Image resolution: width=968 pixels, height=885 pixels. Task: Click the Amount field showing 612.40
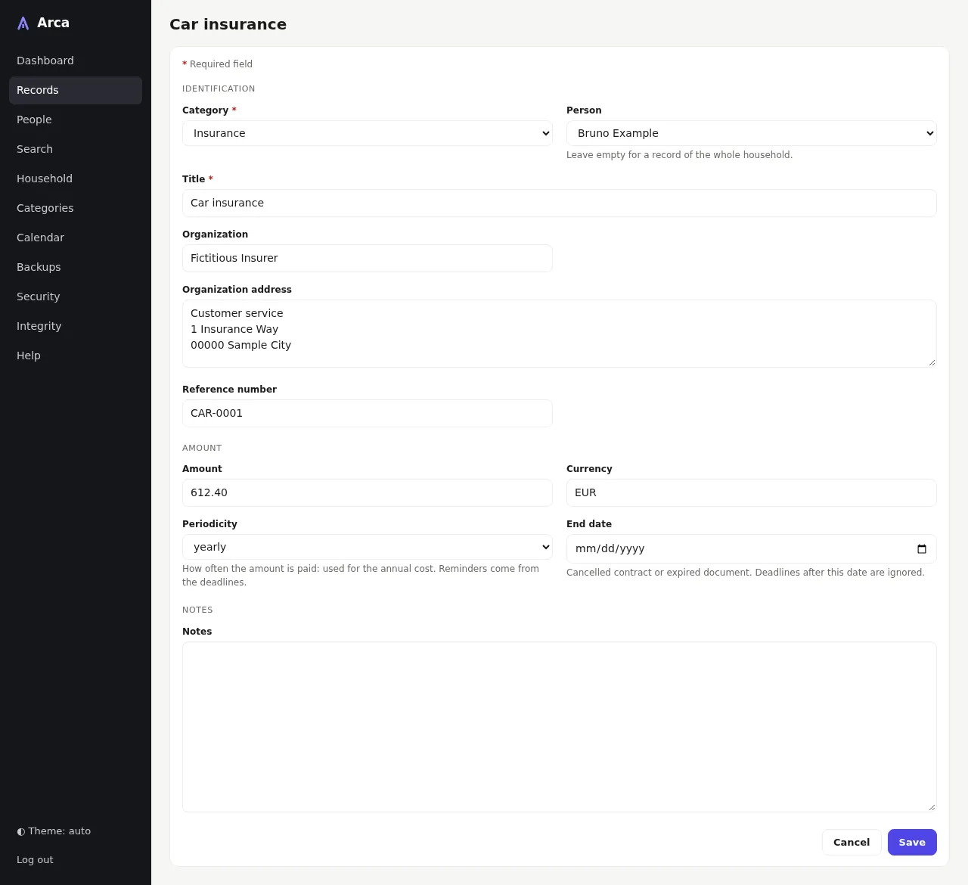click(368, 492)
